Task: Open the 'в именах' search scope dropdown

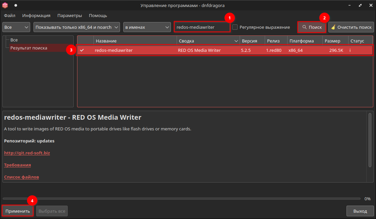Action: coord(147,27)
